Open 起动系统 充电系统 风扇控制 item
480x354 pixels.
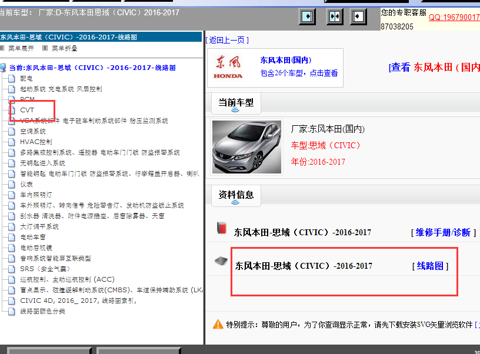[x=61, y=89]
